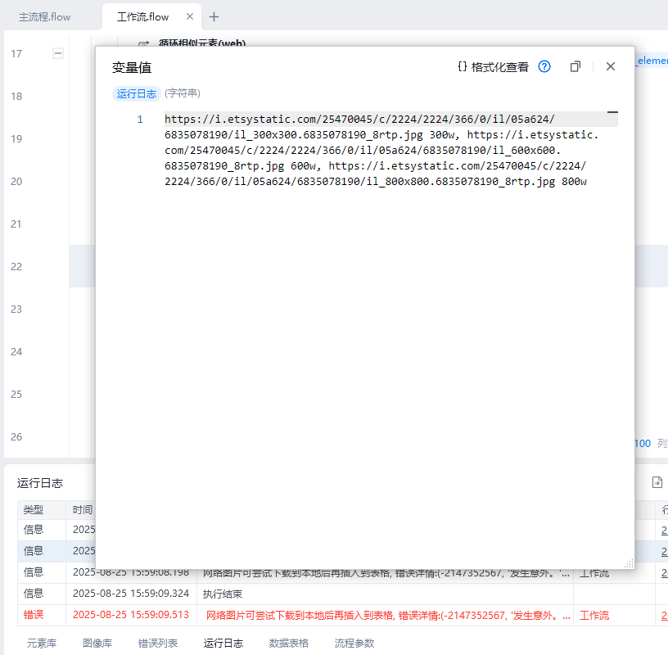Viewport: 668px width, 655px height.
Task: Open the 元素库 tab
Action: (x=41, y=643)
